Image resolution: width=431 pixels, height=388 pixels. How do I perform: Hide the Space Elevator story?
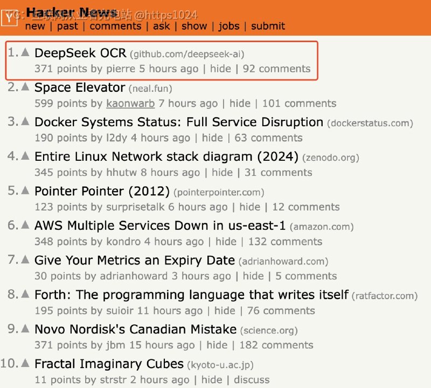(240, 104)
